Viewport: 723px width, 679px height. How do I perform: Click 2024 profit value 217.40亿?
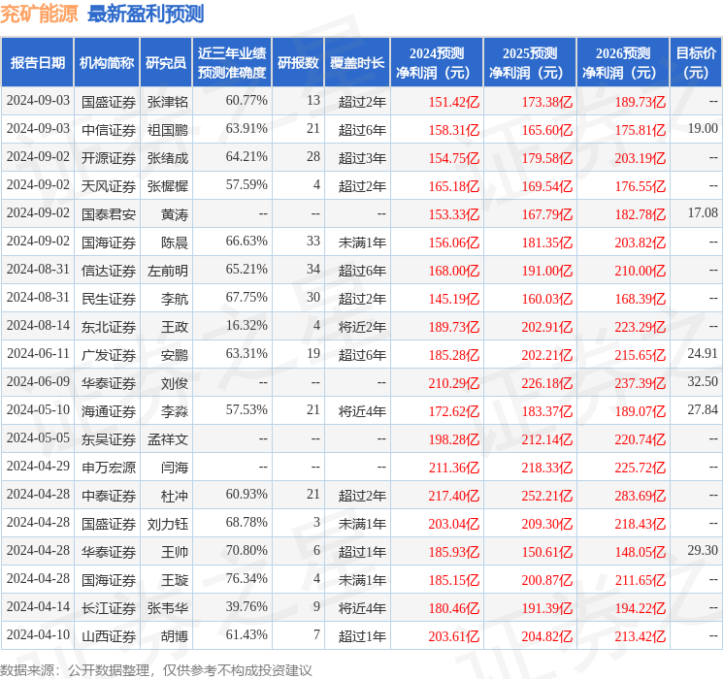point(454,496)
